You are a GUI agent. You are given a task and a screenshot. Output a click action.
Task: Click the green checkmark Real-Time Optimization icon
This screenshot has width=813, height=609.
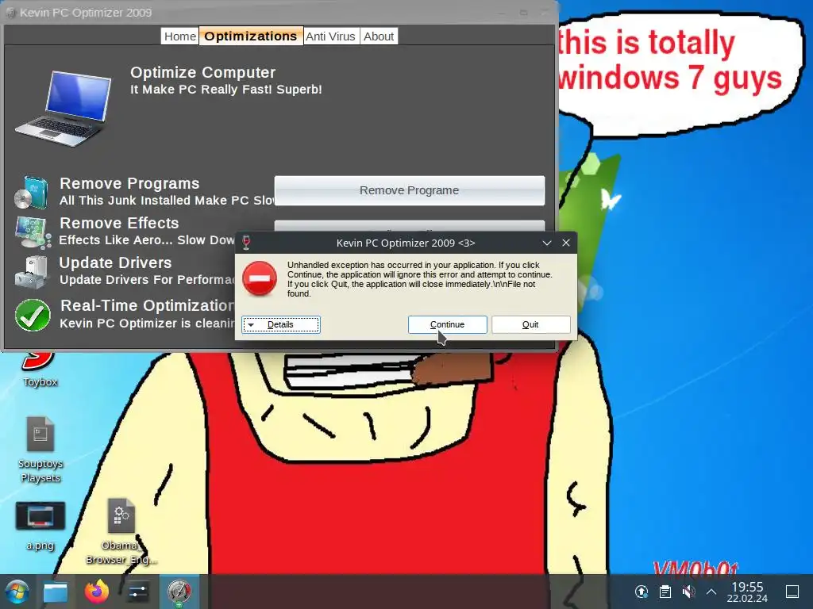[33, 315]
